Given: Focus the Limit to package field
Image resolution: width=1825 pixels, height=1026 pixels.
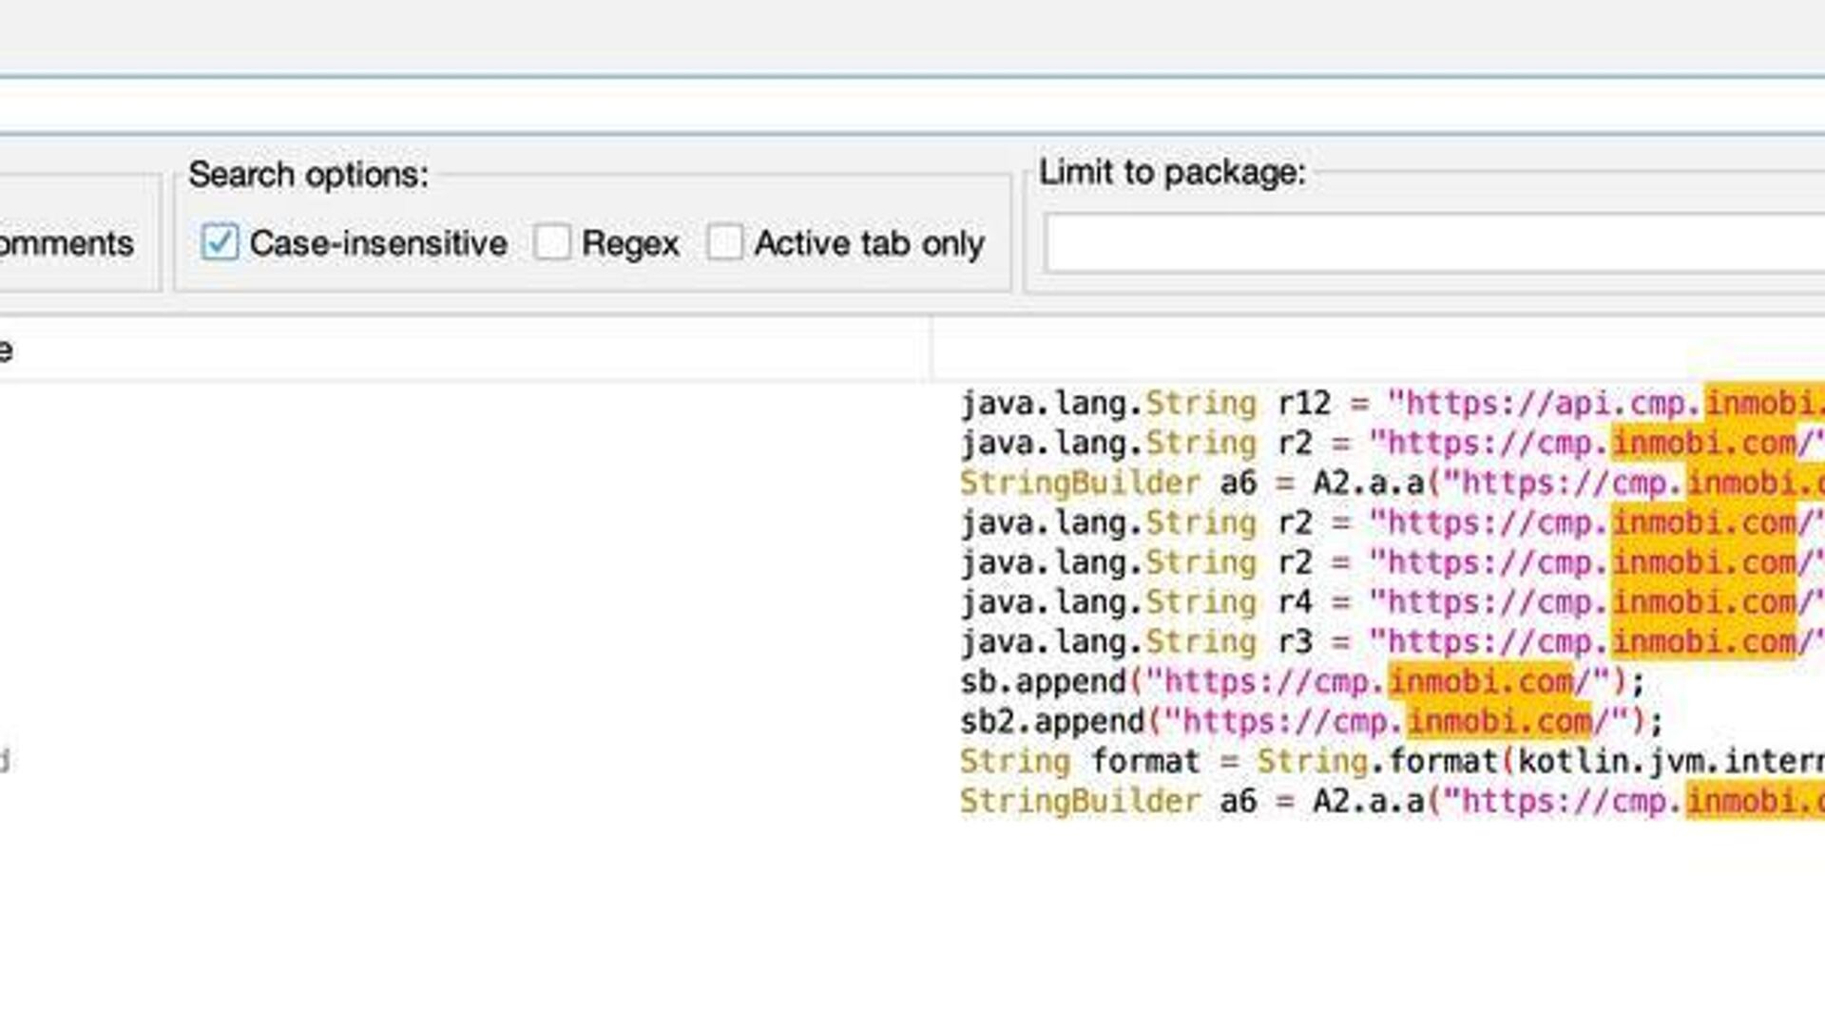Looking at the screenshot, I should tap(1433, 243).
